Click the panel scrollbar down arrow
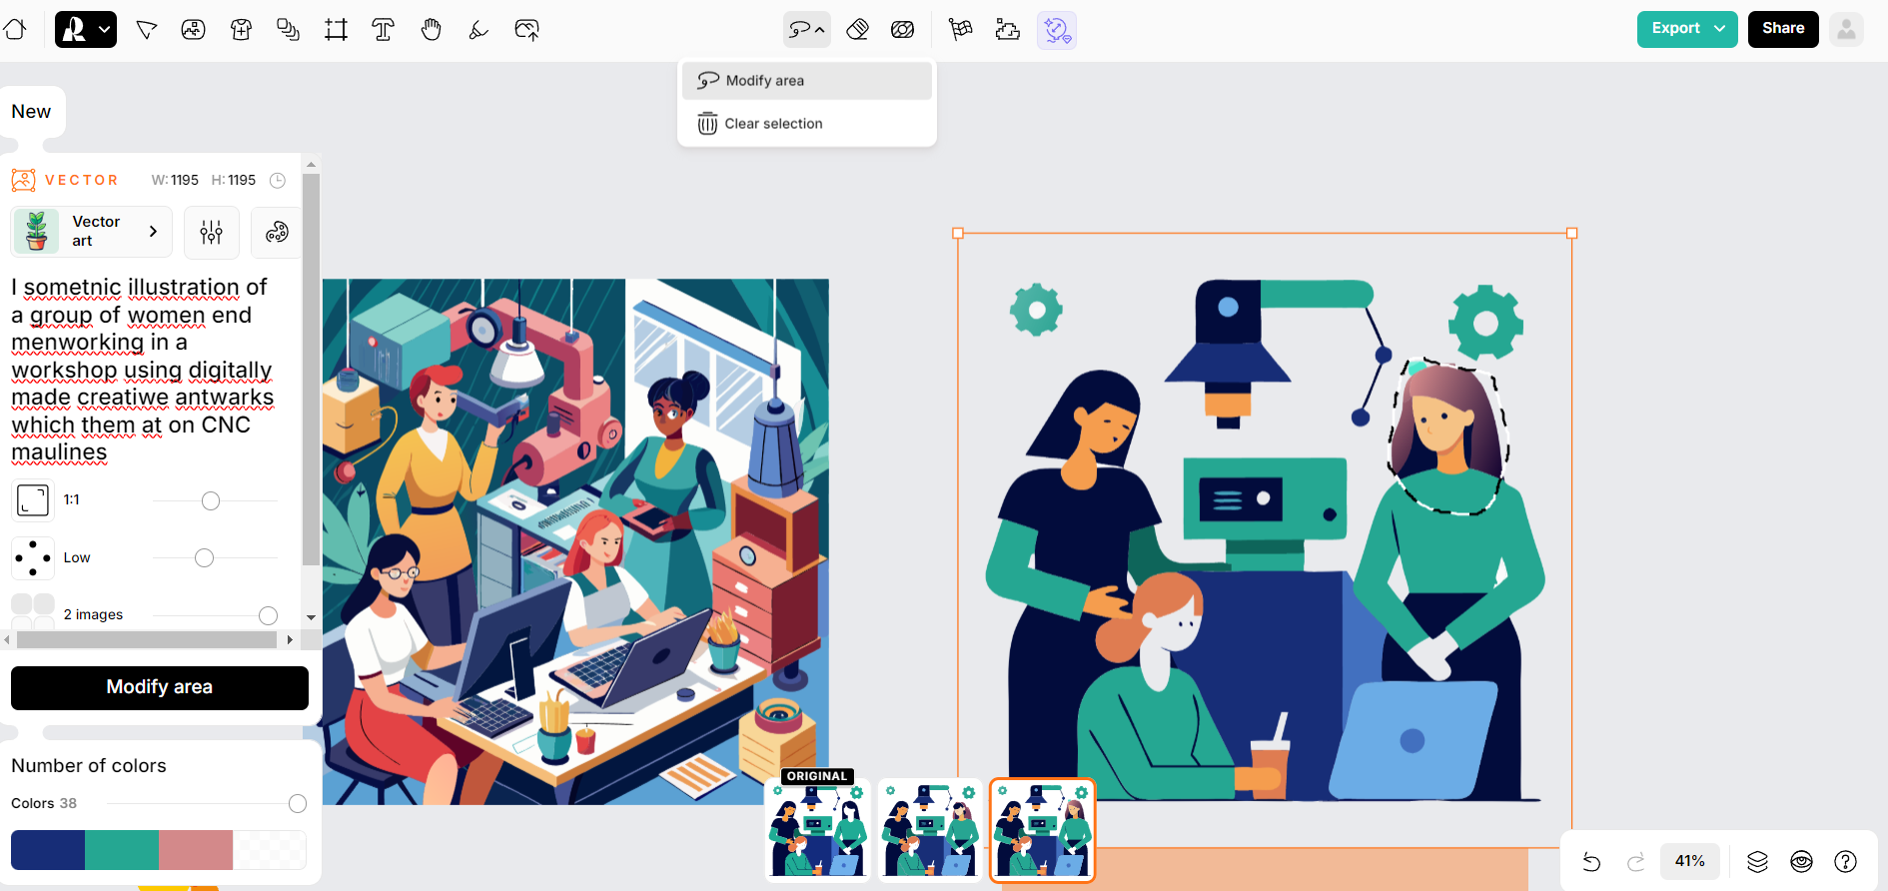Viewport: 1888px width, 891px height. click(x=311, y=617)
